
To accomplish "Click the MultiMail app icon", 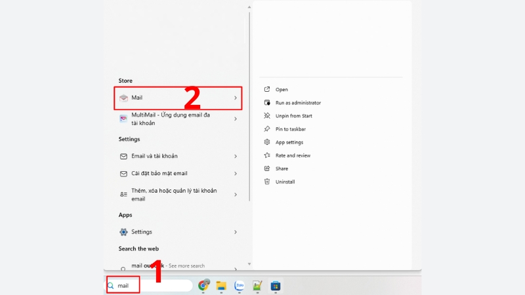I will 123,119.
